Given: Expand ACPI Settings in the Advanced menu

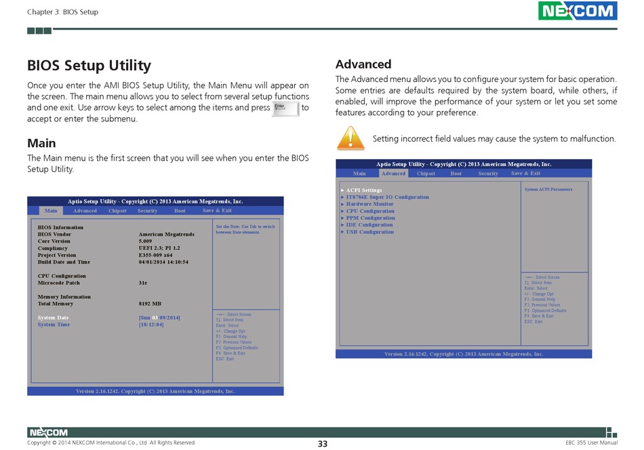Looking at the screenshot, I should (363, 190).
